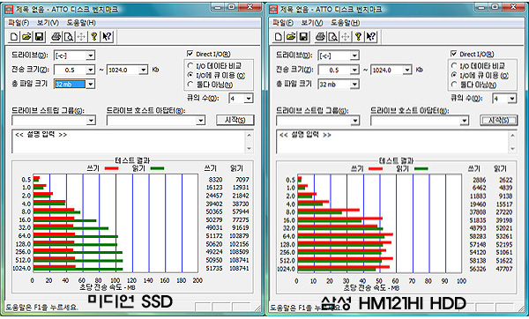Select 둘다 아님 radio in right window
529x319 pixels.
point(454,85)
